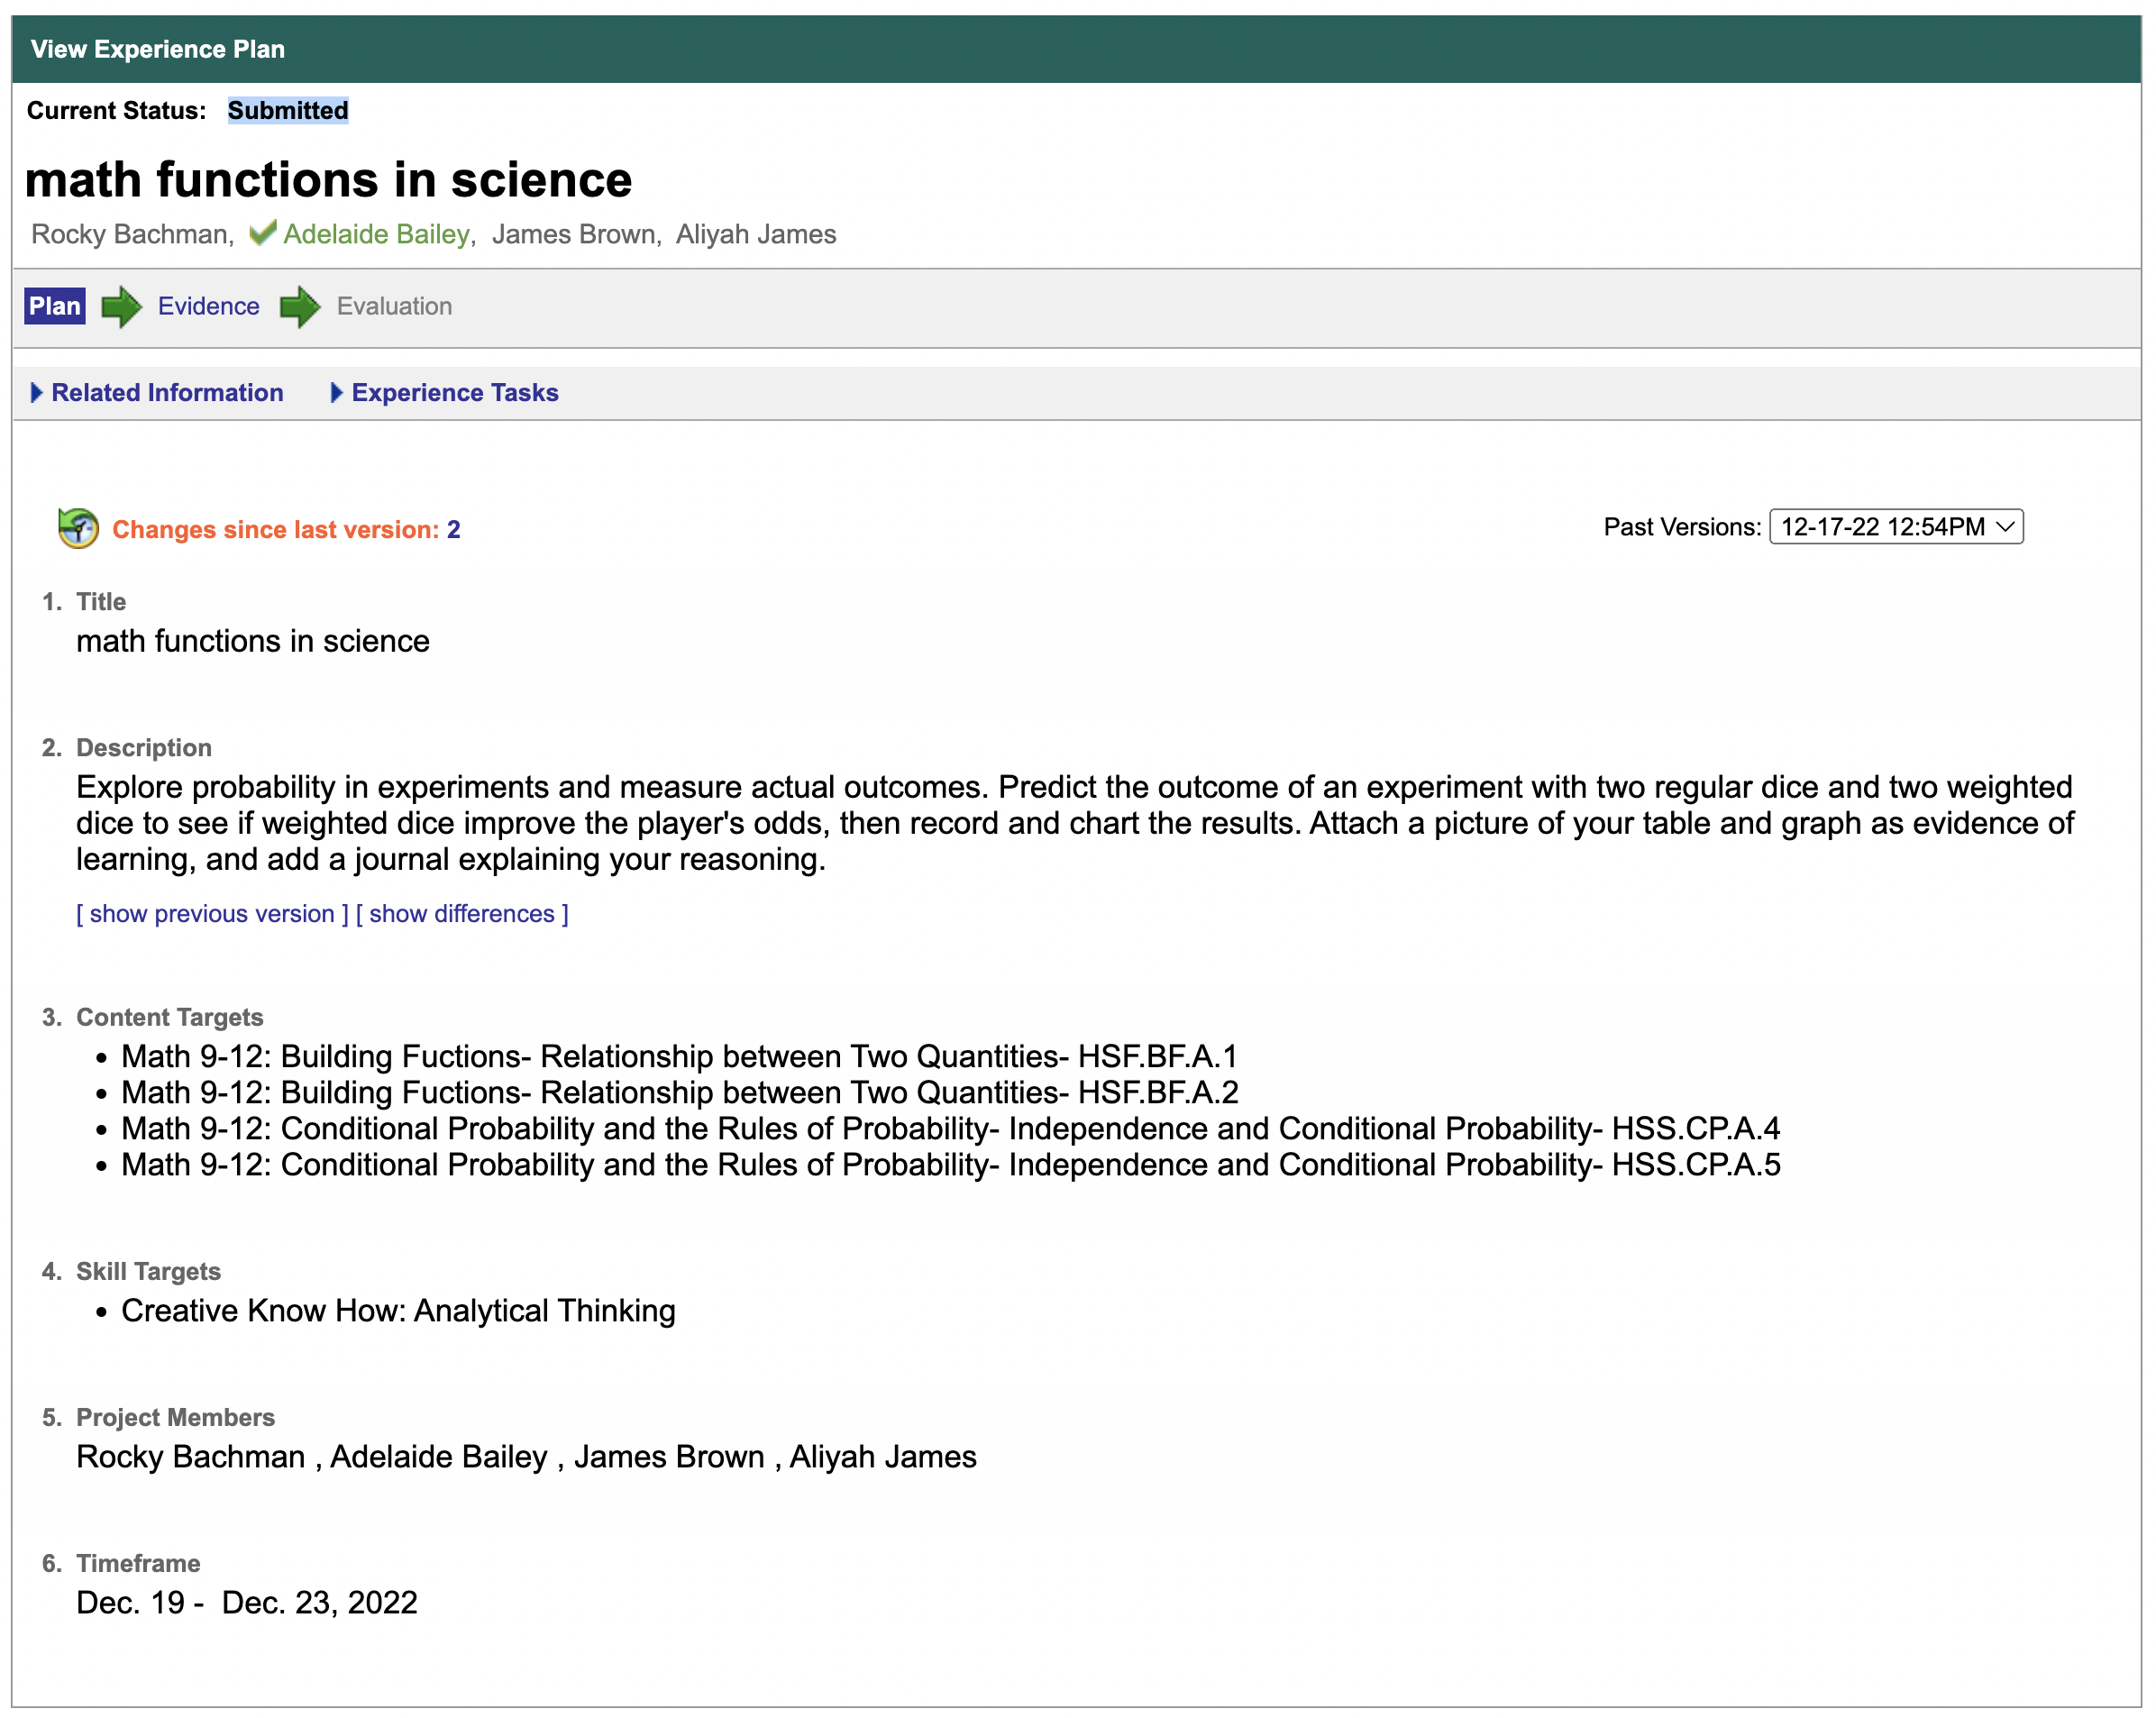Switch to the Evidence step
Image resolution: width=2156 pixels, height=1718 pixels.
point(208,306)
